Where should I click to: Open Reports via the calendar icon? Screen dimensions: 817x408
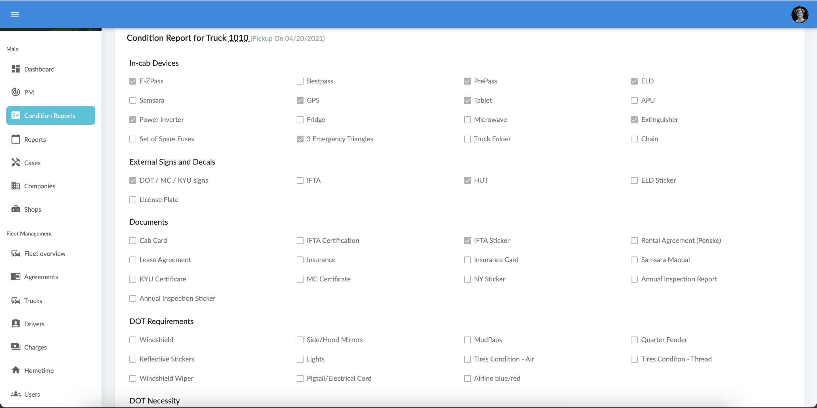[x=16, y=139]
